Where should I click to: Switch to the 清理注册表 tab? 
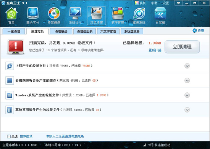[84, 31]
